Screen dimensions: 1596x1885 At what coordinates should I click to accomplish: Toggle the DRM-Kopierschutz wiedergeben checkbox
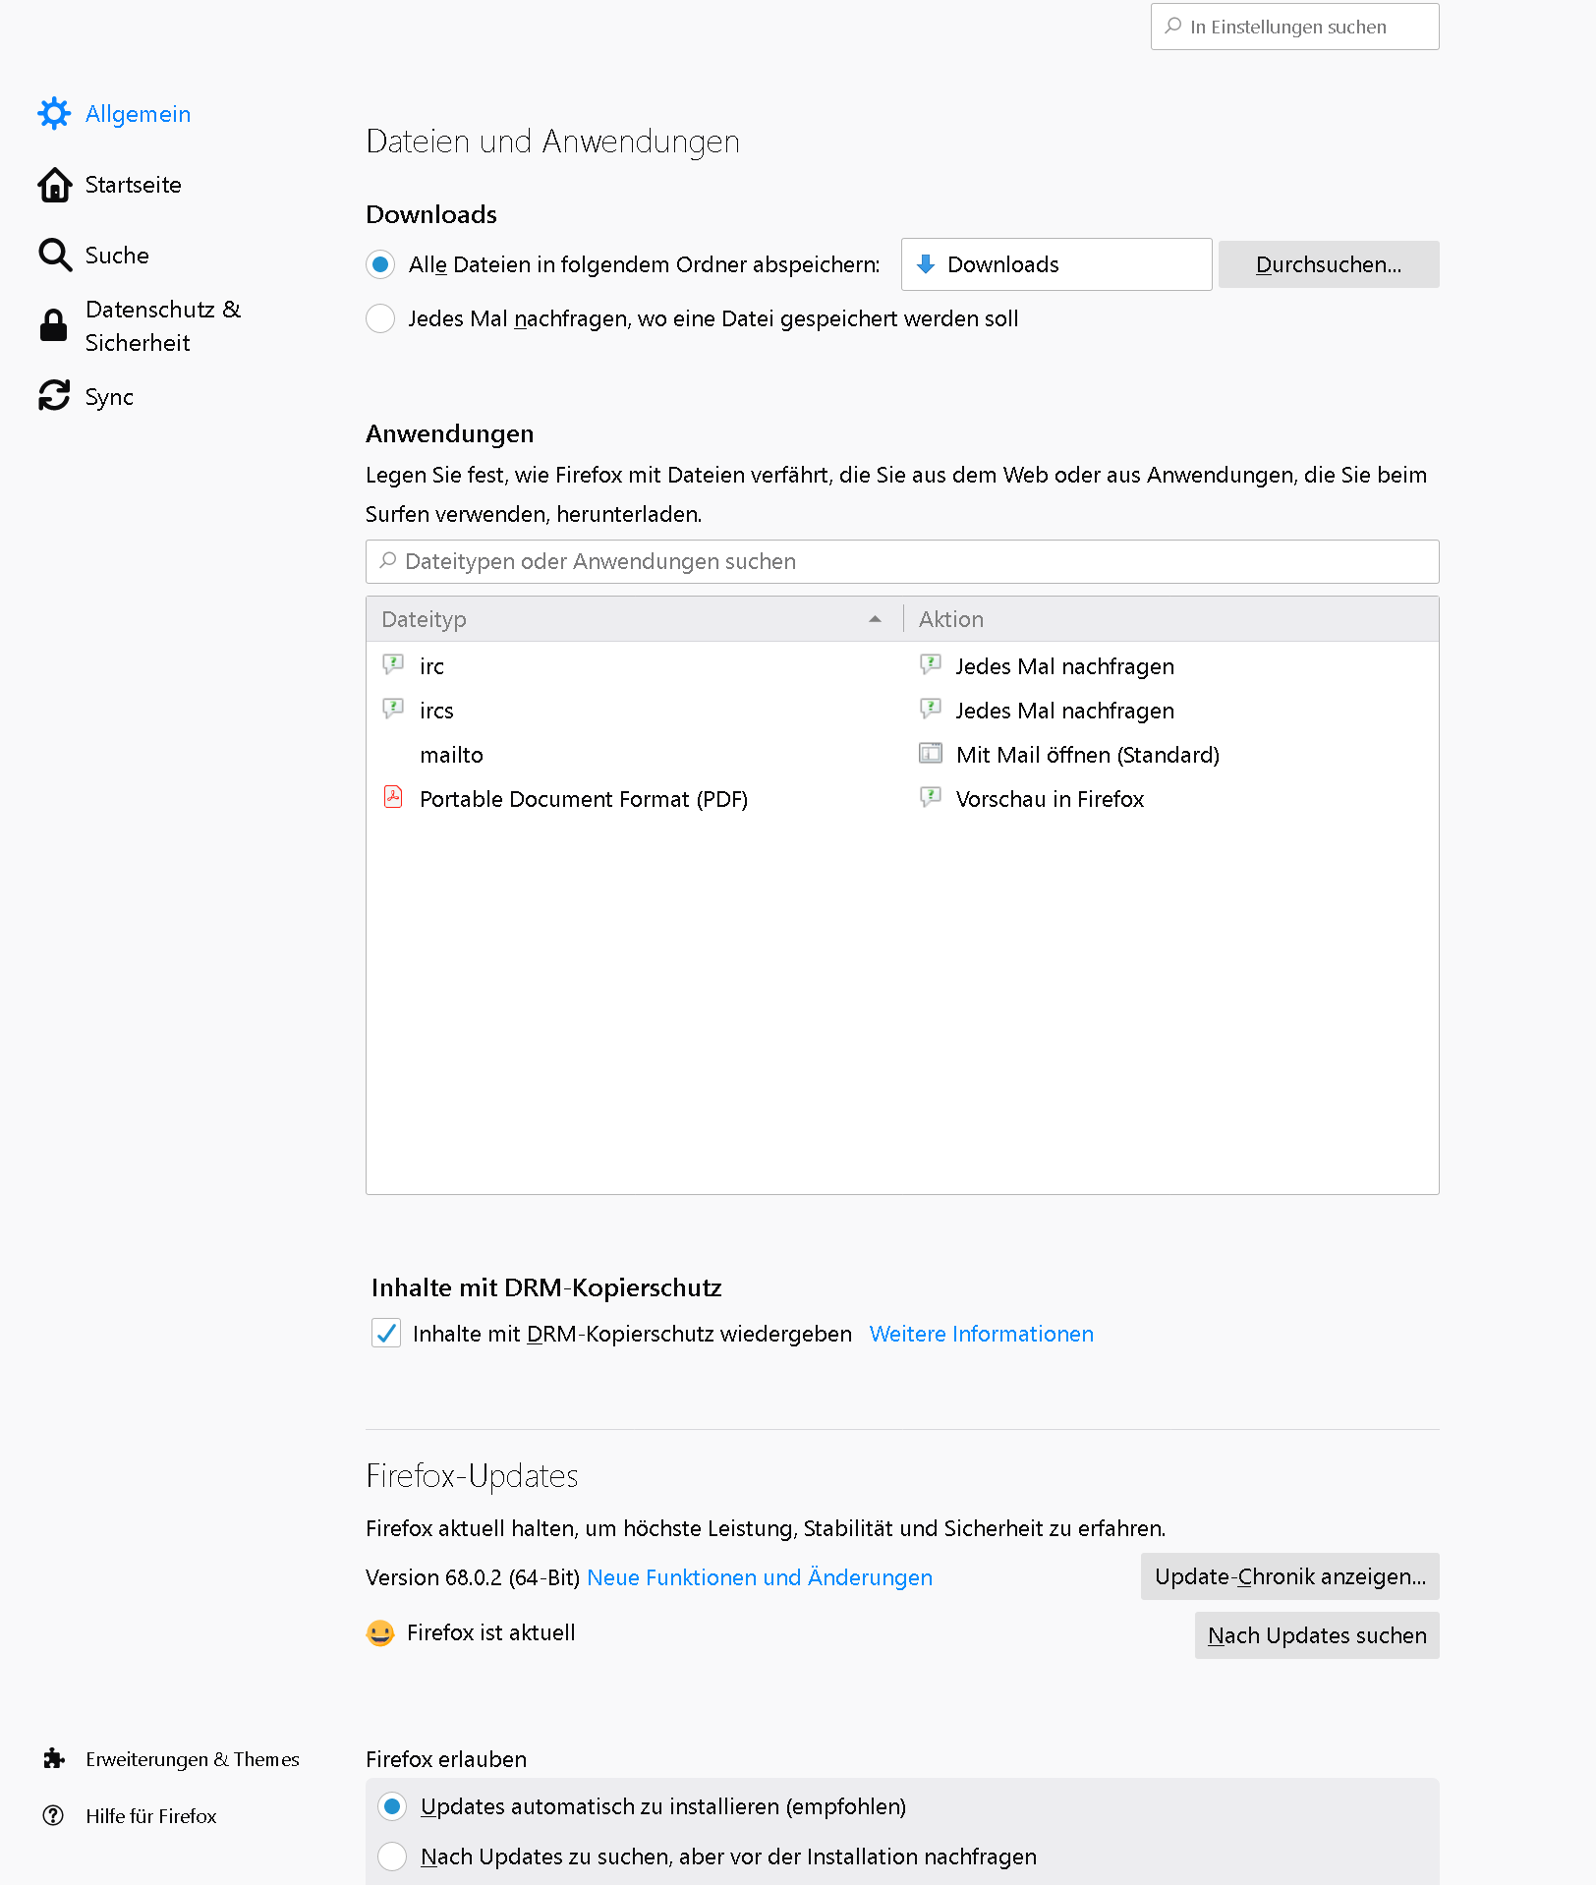pos(386,1334)
